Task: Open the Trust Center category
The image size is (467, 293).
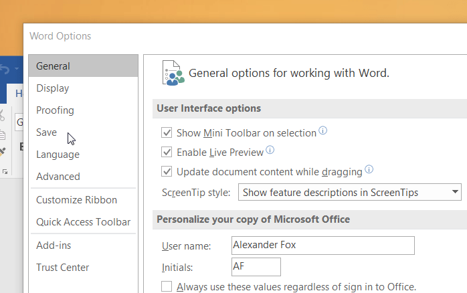Action: tap(62, 268)
